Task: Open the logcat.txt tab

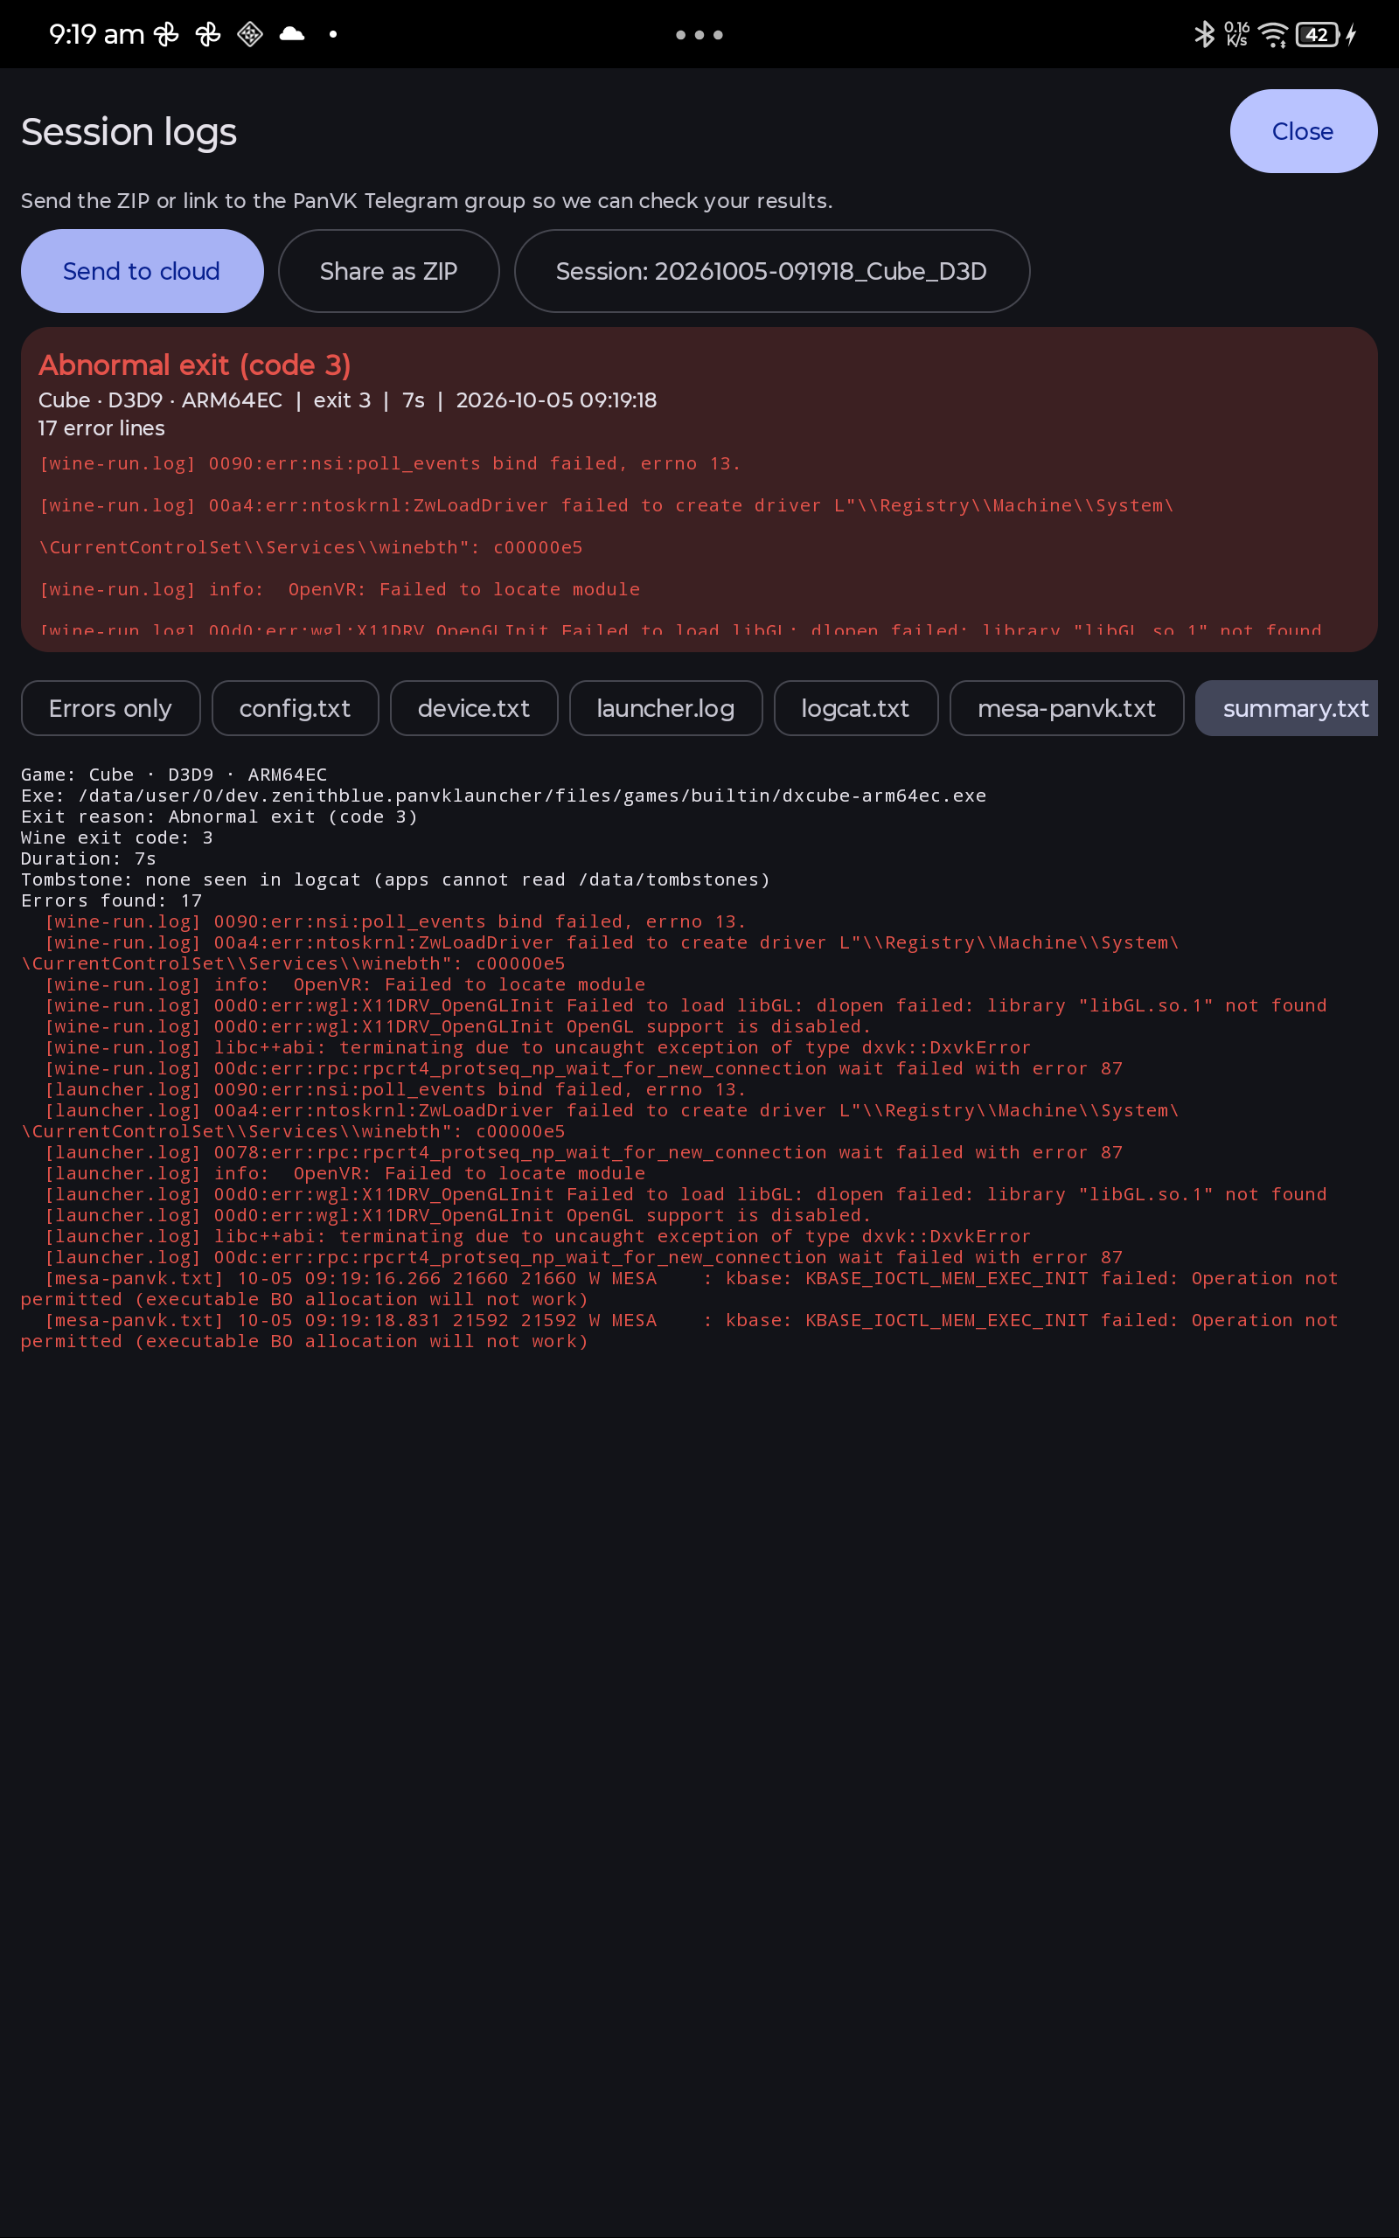Action: (x=856, y=708)
